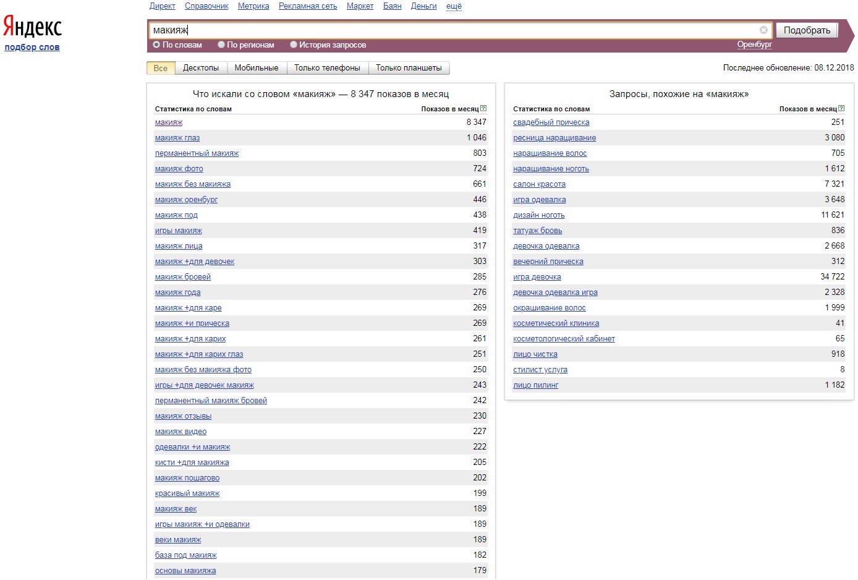Open help icon next to right 'Показов в месяц'

(x=841, y=108)
